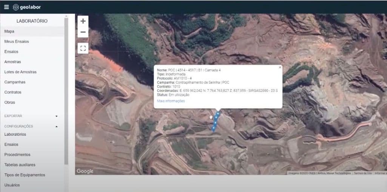
Task: Zoom in on the map
Action: (x=83, y=21)
